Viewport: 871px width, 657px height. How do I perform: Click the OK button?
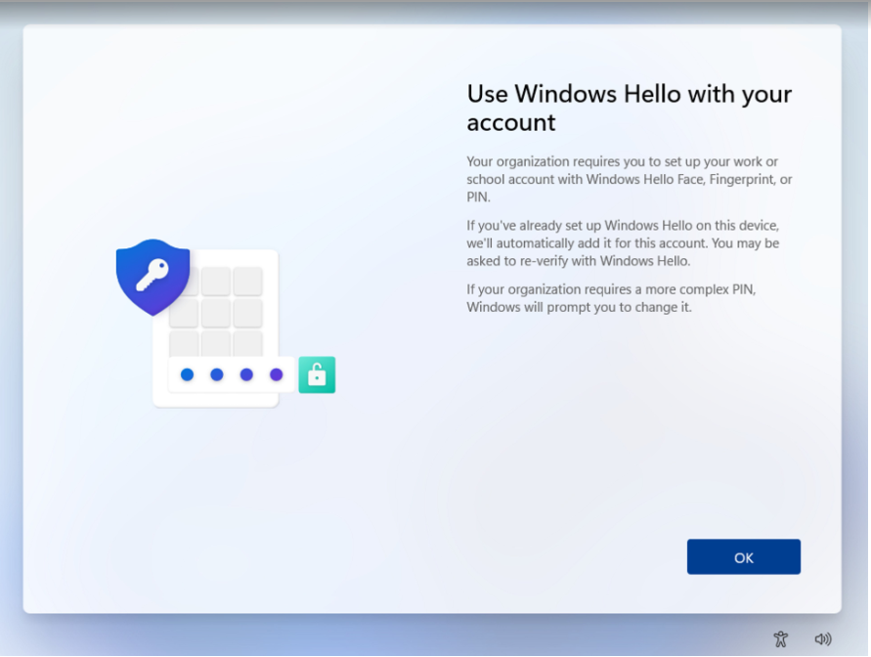(x=743, y=556)
